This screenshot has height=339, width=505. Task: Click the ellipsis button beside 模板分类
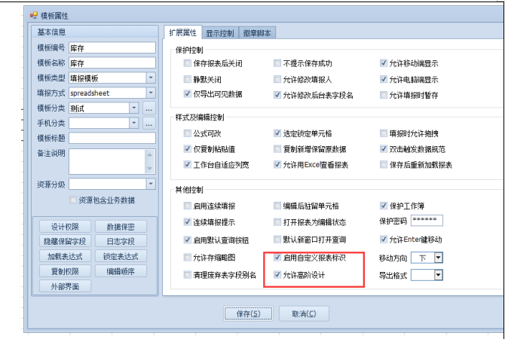(149, 108)
